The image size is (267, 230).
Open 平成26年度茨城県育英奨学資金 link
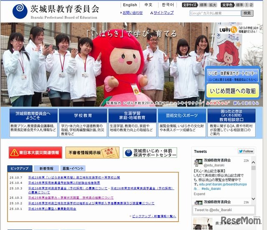[142, 188]
